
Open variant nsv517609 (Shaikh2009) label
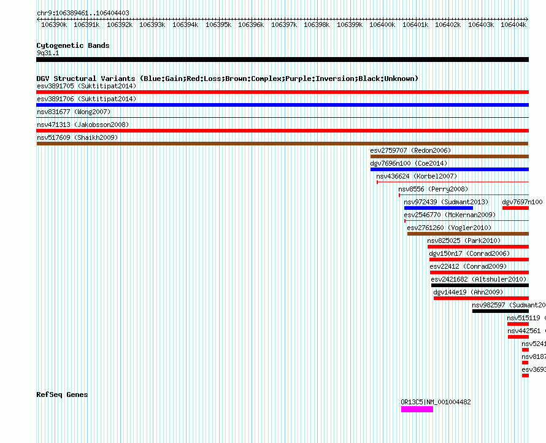pos(77,137)
